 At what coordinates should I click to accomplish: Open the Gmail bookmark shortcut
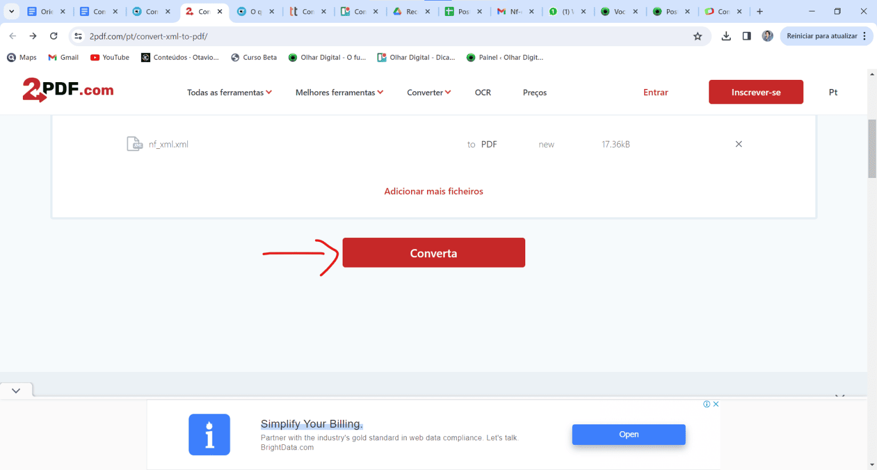click(63, 57)
